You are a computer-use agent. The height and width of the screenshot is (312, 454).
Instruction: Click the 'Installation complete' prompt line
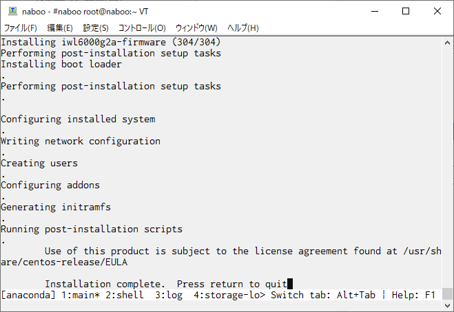click(165, 284)
